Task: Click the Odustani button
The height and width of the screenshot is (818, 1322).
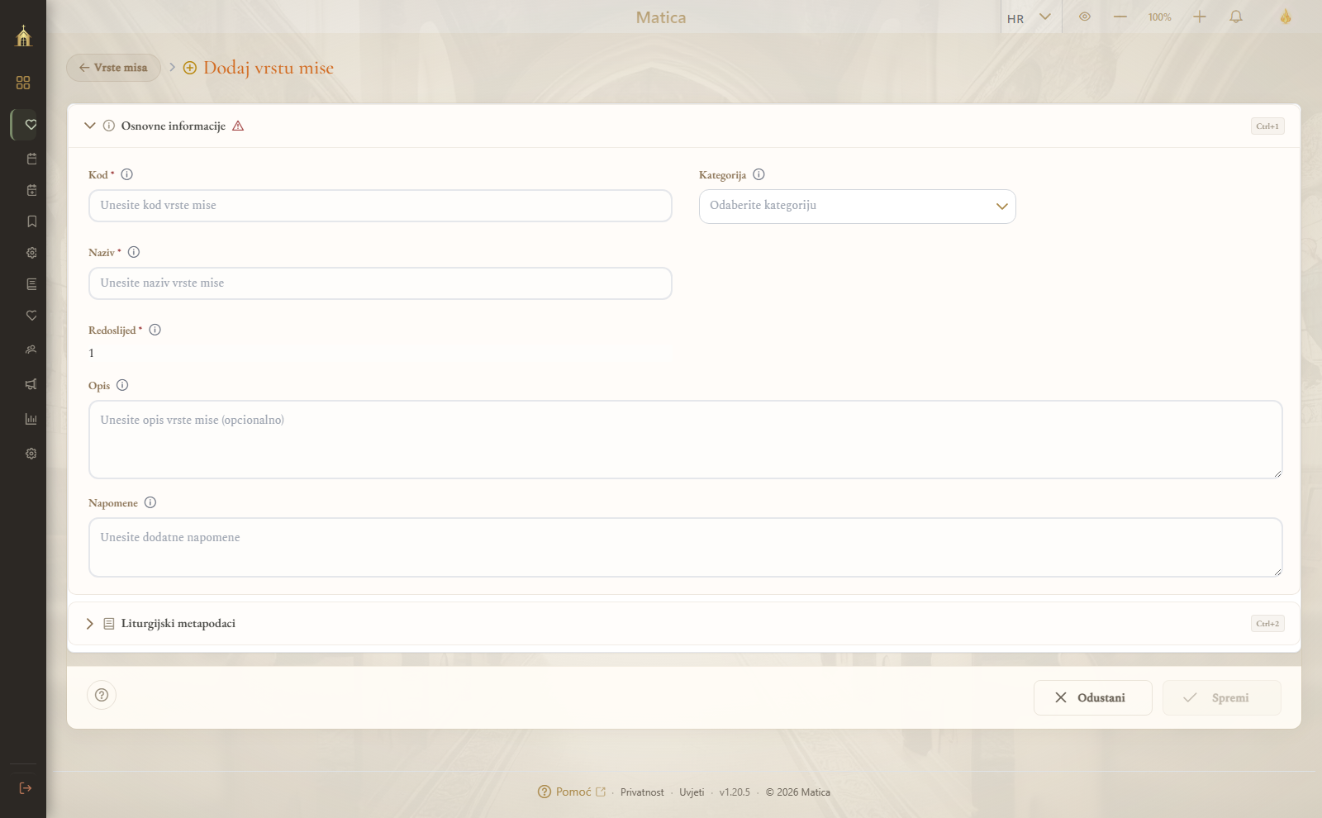Action: click(x=1092, y=698)
